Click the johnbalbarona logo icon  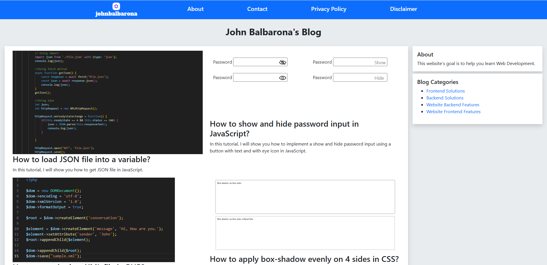[116, 6]
